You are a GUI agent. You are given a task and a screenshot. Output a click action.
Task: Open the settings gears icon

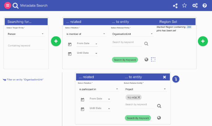pyautogui.click(x=195, y=6)
